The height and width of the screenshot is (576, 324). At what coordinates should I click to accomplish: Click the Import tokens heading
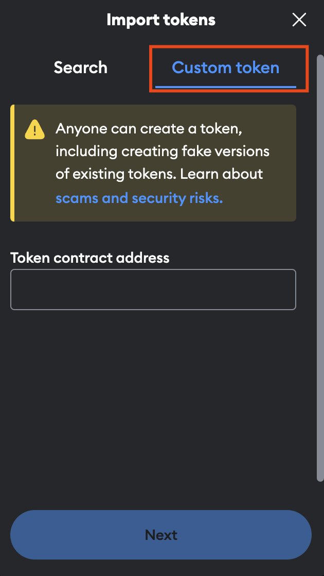[161, 20]
